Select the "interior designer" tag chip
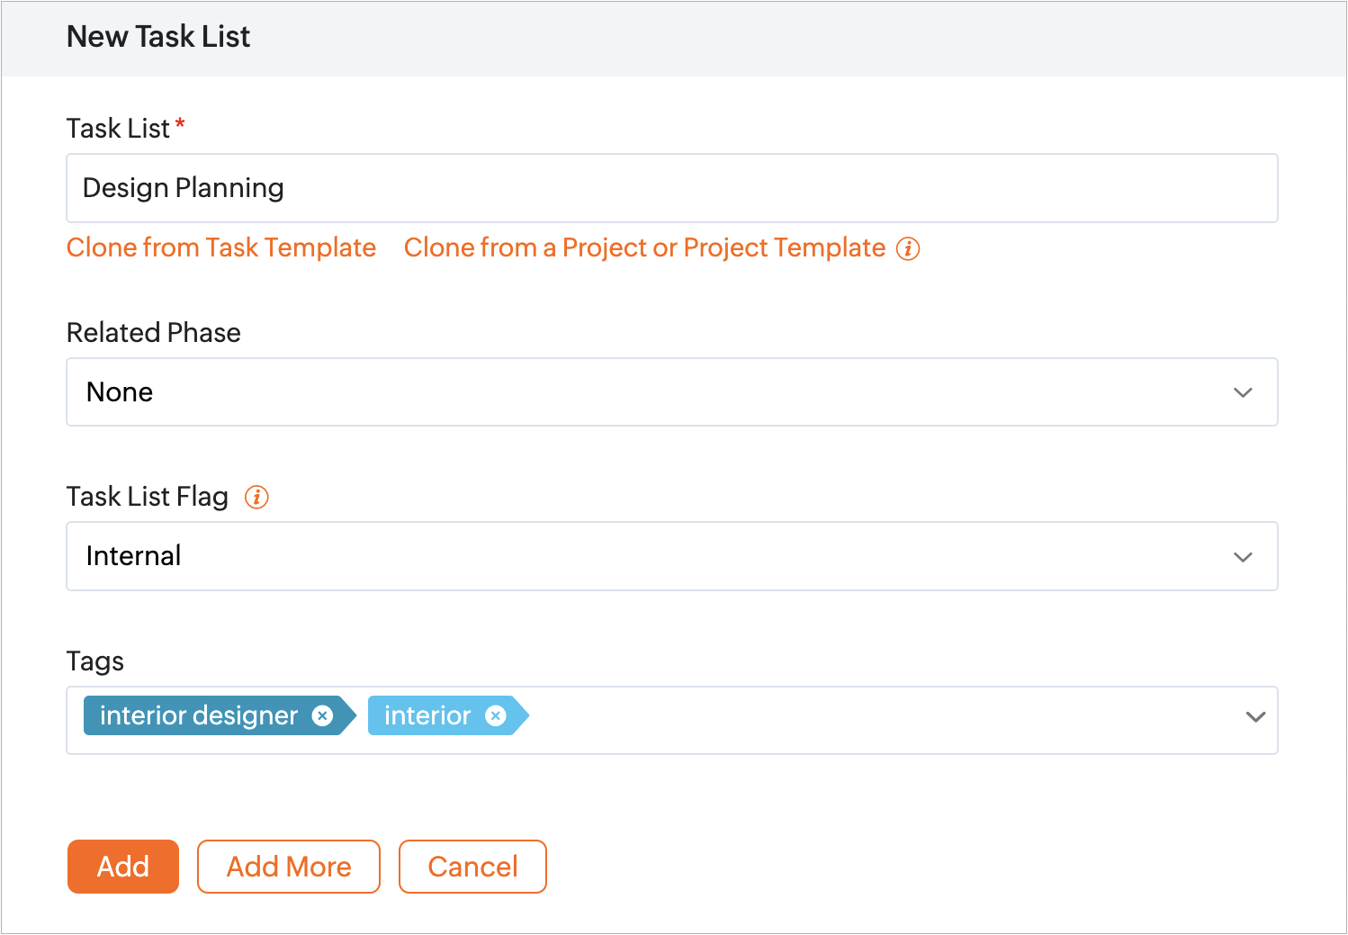1348x935 pixels. coord(198,715)
